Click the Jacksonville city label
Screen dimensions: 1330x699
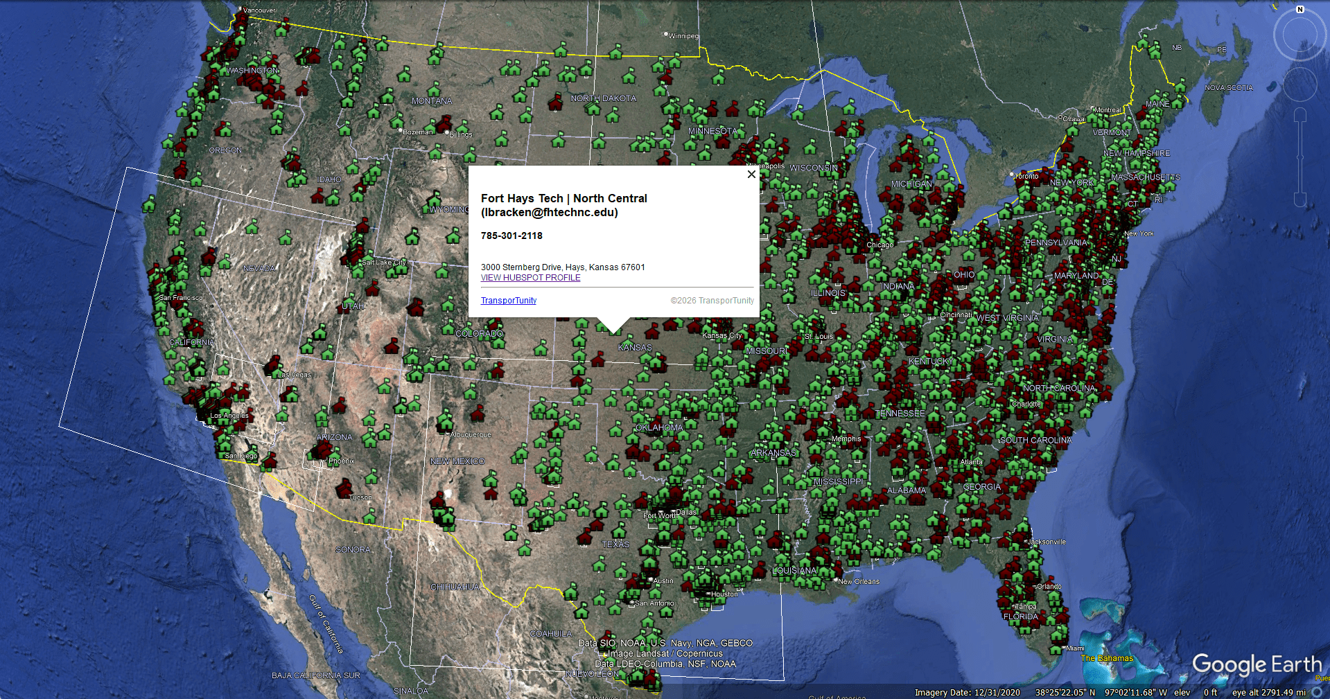(x=1047, y=542)
